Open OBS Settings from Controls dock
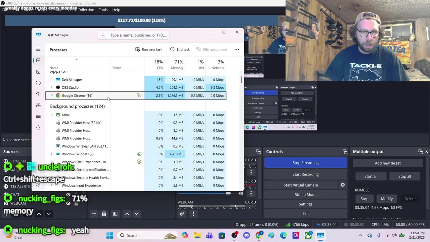The image size is (430, 242). point(306,204)
